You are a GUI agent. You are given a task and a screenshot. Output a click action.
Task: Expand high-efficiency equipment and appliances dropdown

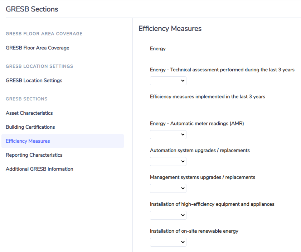click(x=168, y=215)
